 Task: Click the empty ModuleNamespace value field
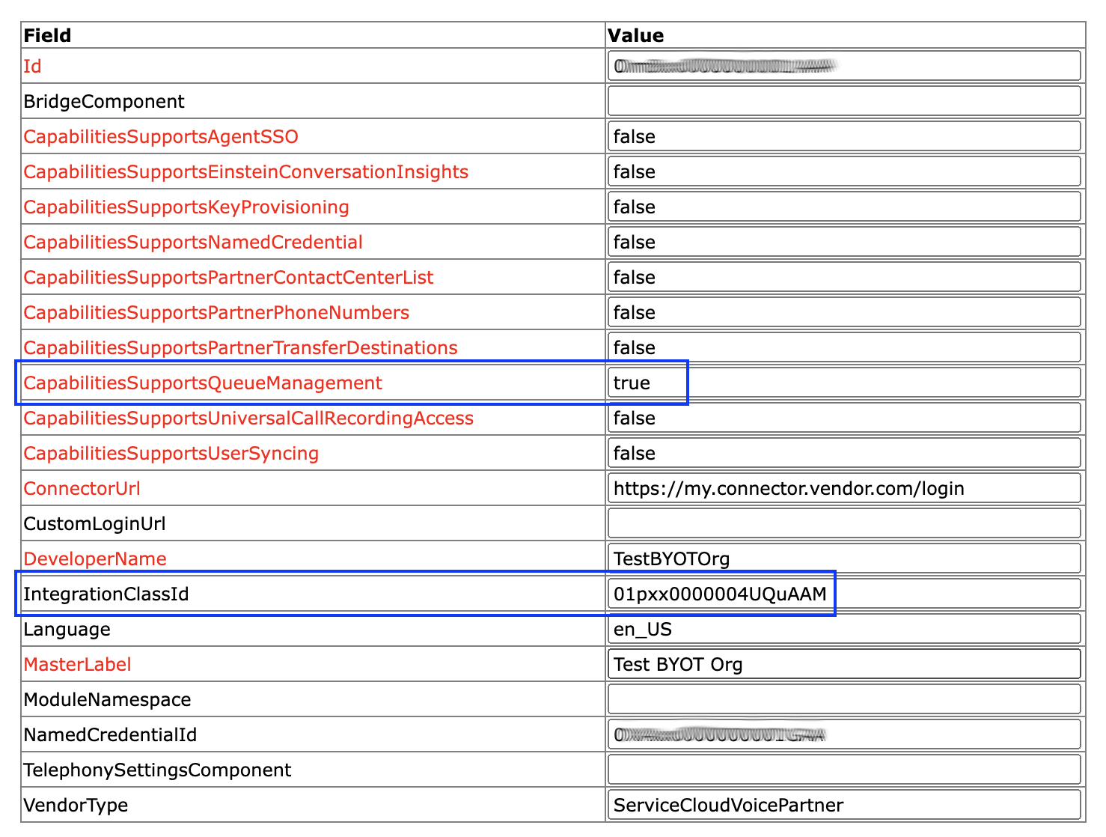point(843,699)
